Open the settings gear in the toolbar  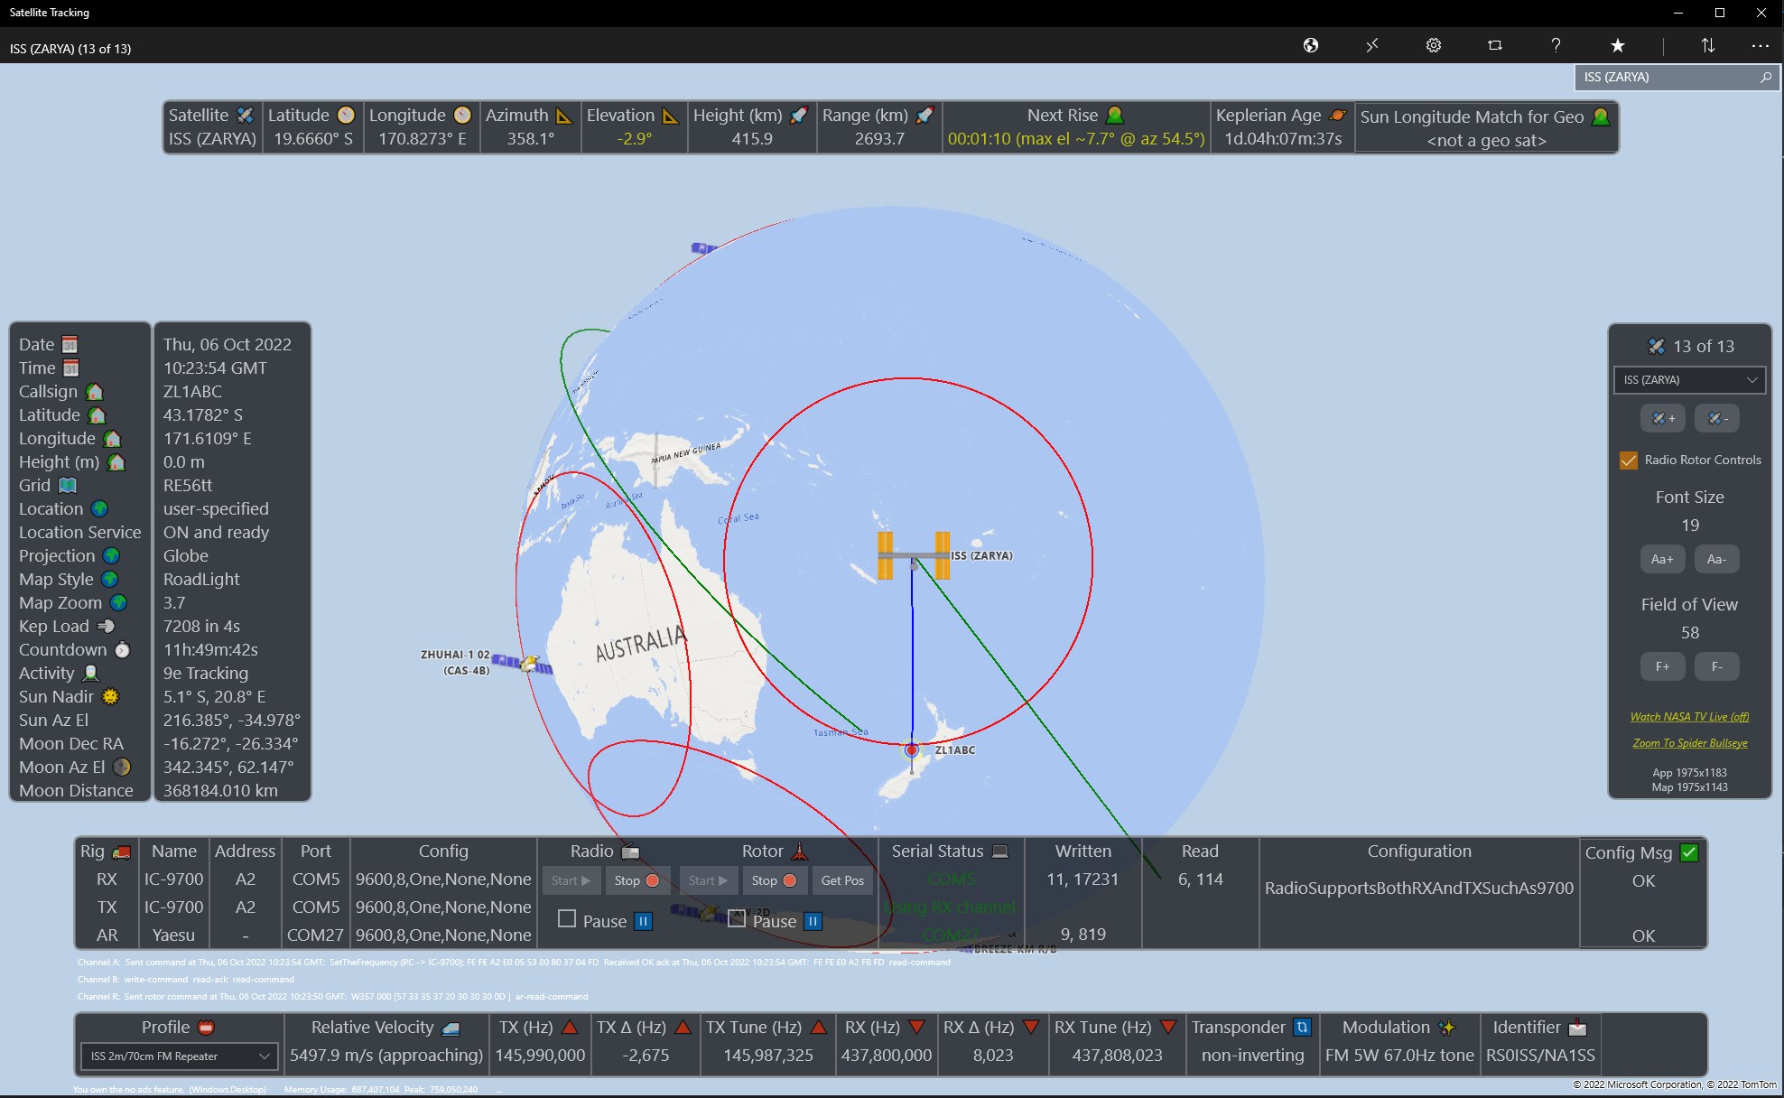coord(1433,45)
